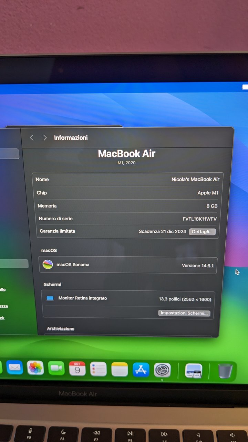Open the Notes app in the Dock
The width and height of the screenshot is (248, 442).
(x=120, y=369)
